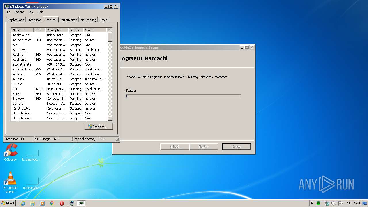Sort services by Status column
The width and height of the screenshot is (368, 207).
[x=76, y=30]
